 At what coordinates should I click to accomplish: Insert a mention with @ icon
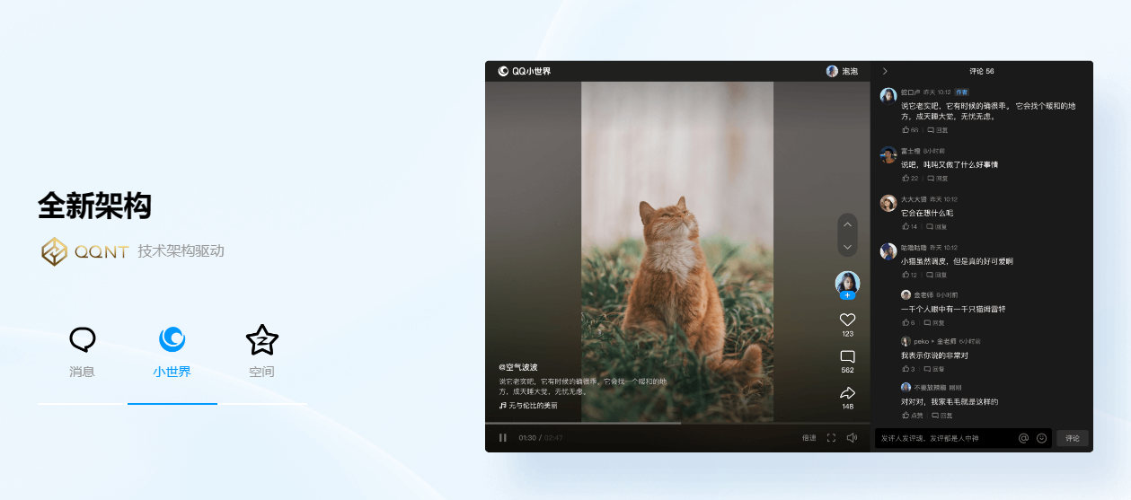(1023, 438)
